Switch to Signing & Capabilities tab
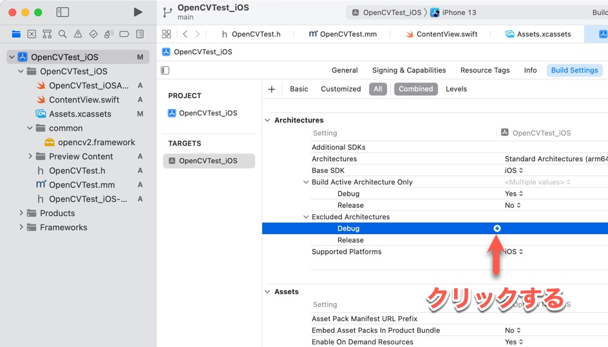 (x=409, y=70)
